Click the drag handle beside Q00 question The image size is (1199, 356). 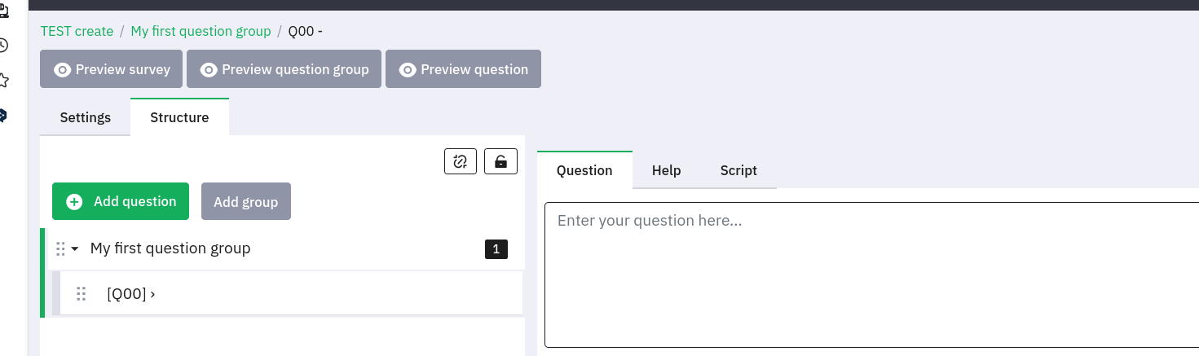[x=81, y=294]
